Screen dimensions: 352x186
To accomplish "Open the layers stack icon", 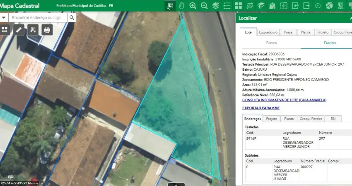I will pyautogui.click(x=215, y=6).
